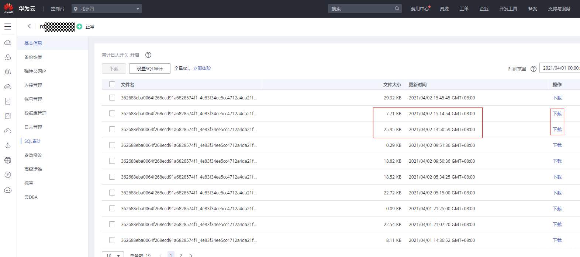This screenshot has height=257, width=580.
Task: Open 基本信息 in the side menu
Action: coord(33,43)
